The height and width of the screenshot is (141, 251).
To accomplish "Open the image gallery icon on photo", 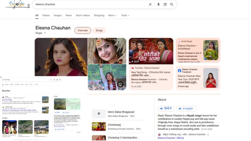I will pos(120,84).
